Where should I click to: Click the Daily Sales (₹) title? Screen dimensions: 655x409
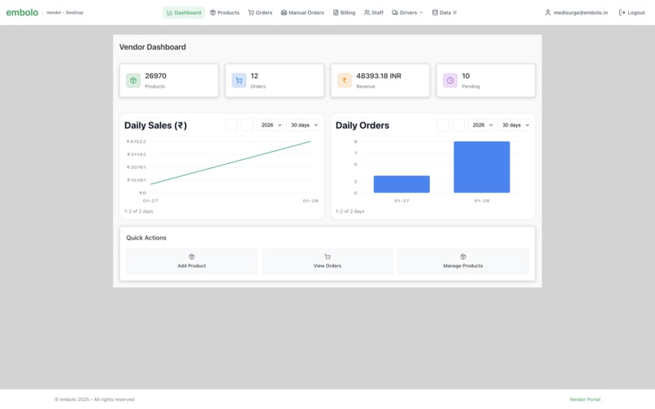tap(155, 126)
